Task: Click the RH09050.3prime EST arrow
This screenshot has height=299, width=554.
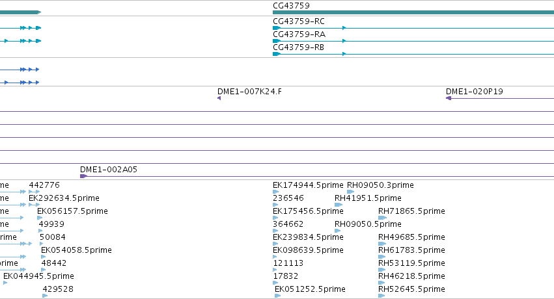Action: pyautogui.click(x=350, y=192)
